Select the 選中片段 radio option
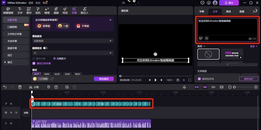Image resolution: width=261 pixels, height=130 pixels. (x=39, y=58)
